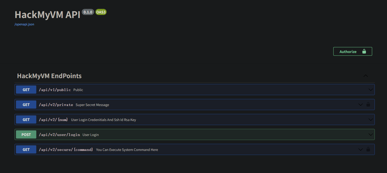Click the 0.1.0 version badge
Screen dimensions: 387x173
tap(88, 12)
